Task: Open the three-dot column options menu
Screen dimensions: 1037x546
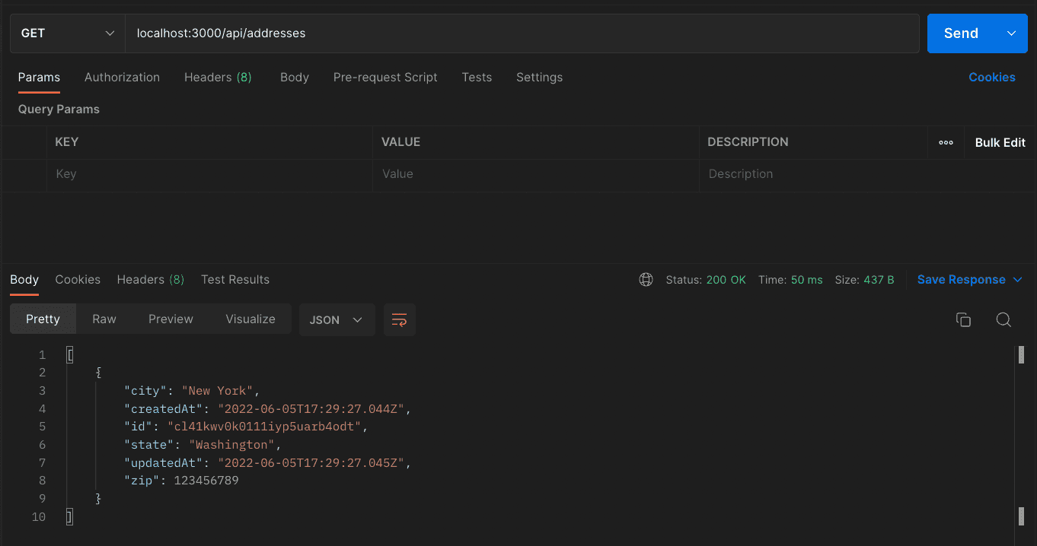Action: 946,142
